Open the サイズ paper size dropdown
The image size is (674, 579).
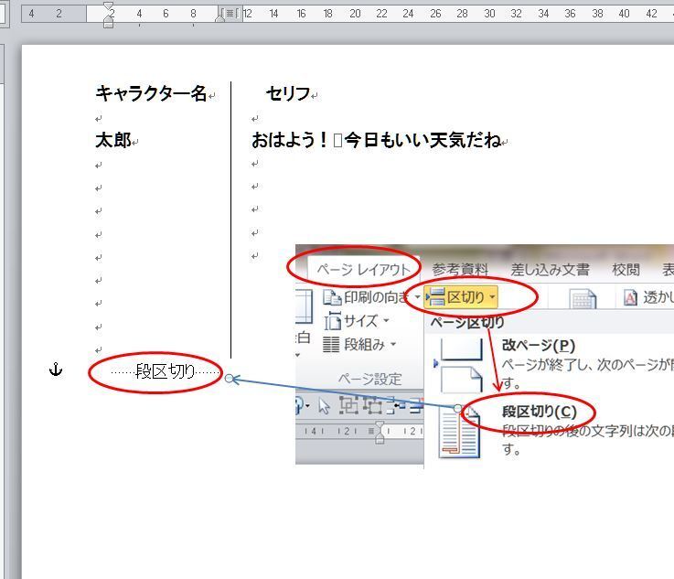(x=357, y=321)
